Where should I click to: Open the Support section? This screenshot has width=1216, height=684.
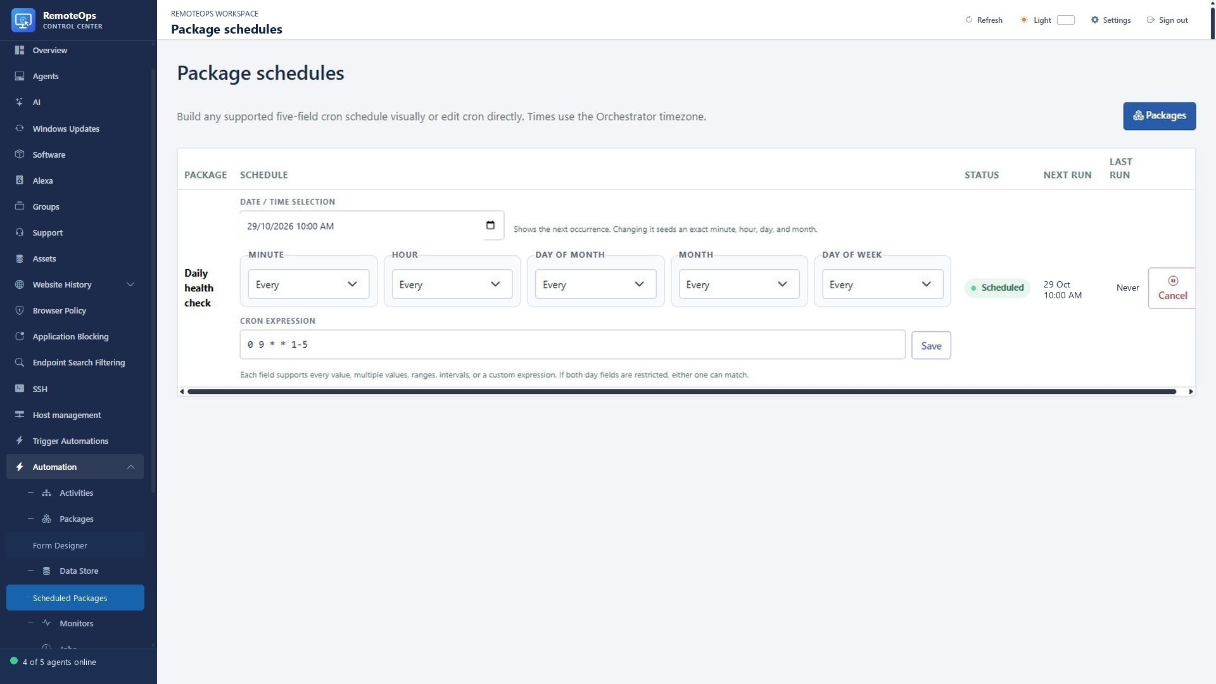pyautogui.click(x=75, y=232)
